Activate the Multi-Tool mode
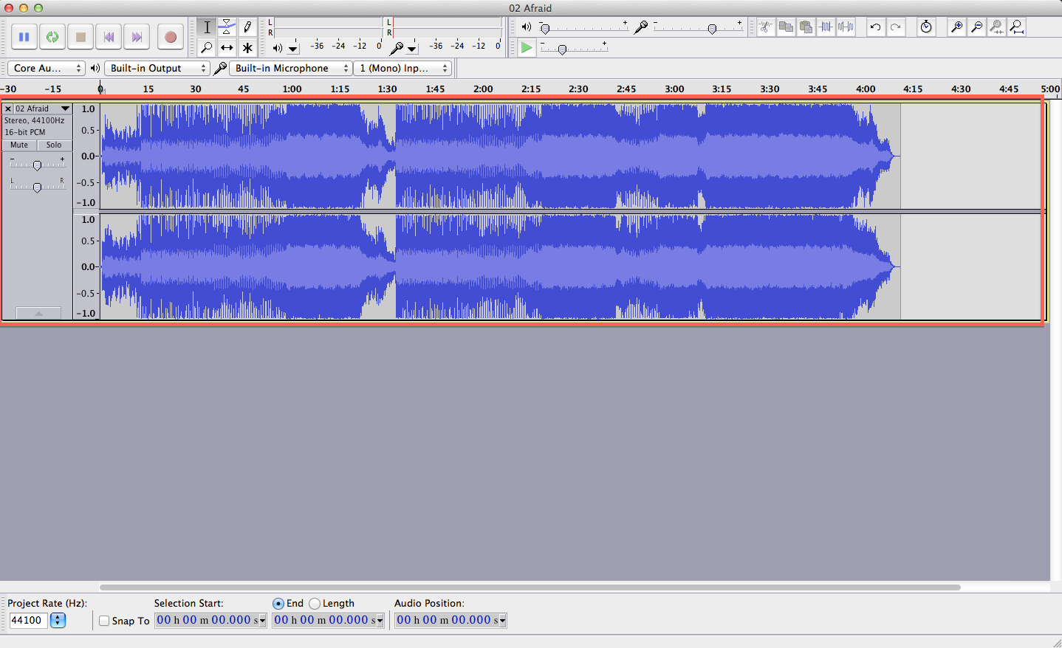The width and height of the screenshot is (1062, 648). [247, 47]
